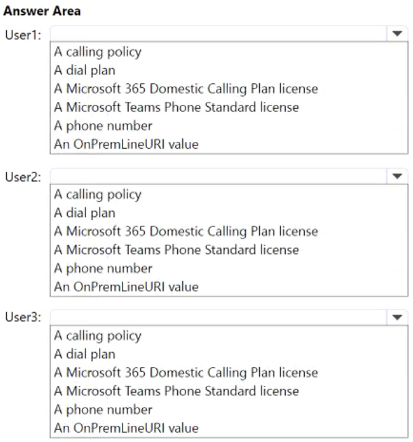The width and height of the screenshot is (413, 442).
Task: Select Teams Phone Standard license for User1
Action: (177, 107)
